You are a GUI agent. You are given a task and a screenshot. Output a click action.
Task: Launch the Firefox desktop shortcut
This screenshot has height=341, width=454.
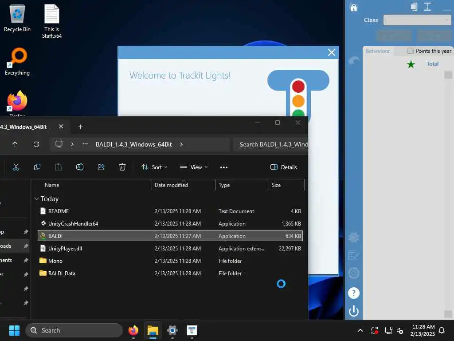pyautogui.click(x=17, y=103)
